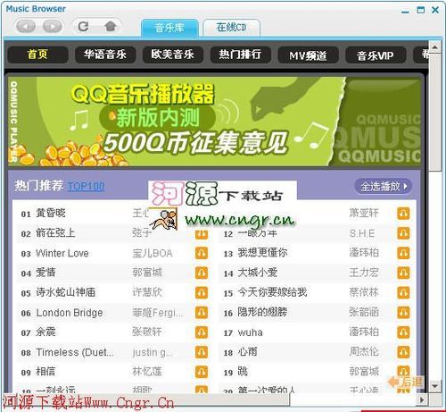446x412 pixels.
Task: Switch to the 音乐库 tab
Action: [169, 29]
